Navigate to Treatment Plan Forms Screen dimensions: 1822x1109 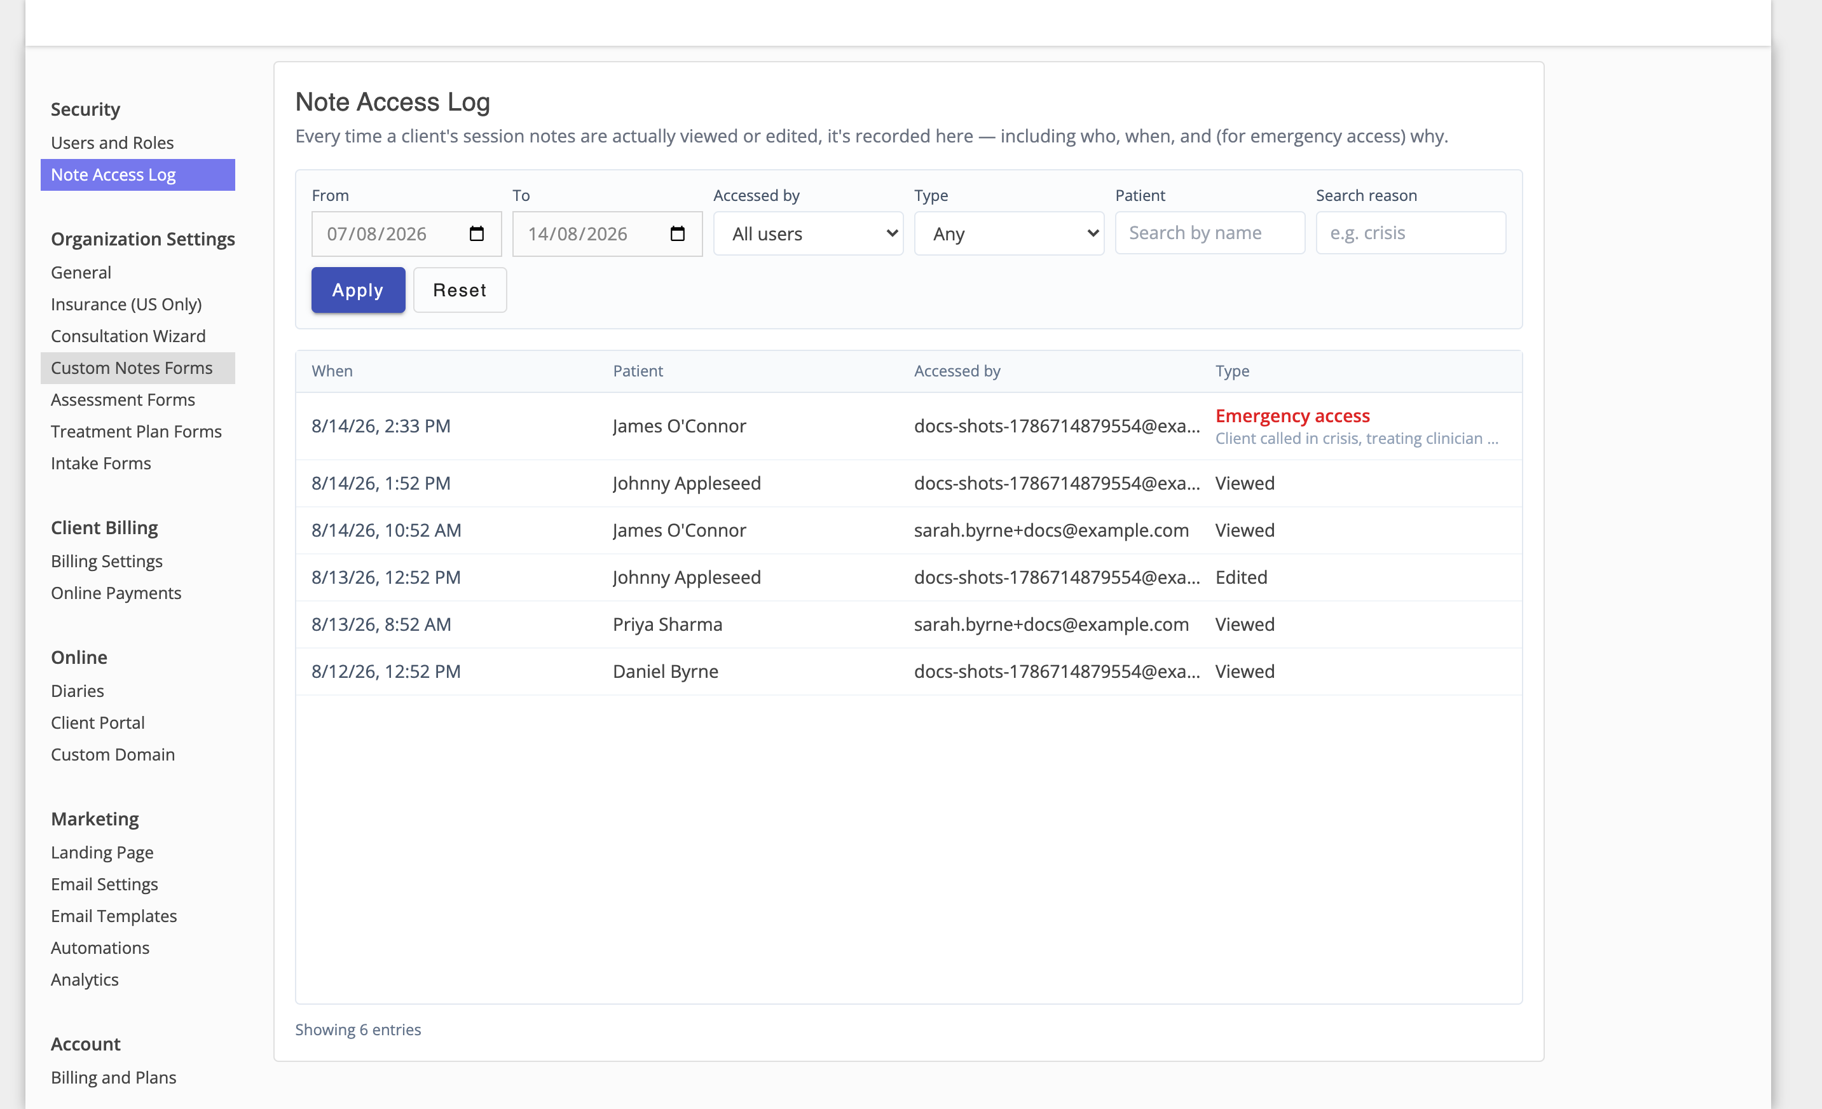[x=136, y=431]
